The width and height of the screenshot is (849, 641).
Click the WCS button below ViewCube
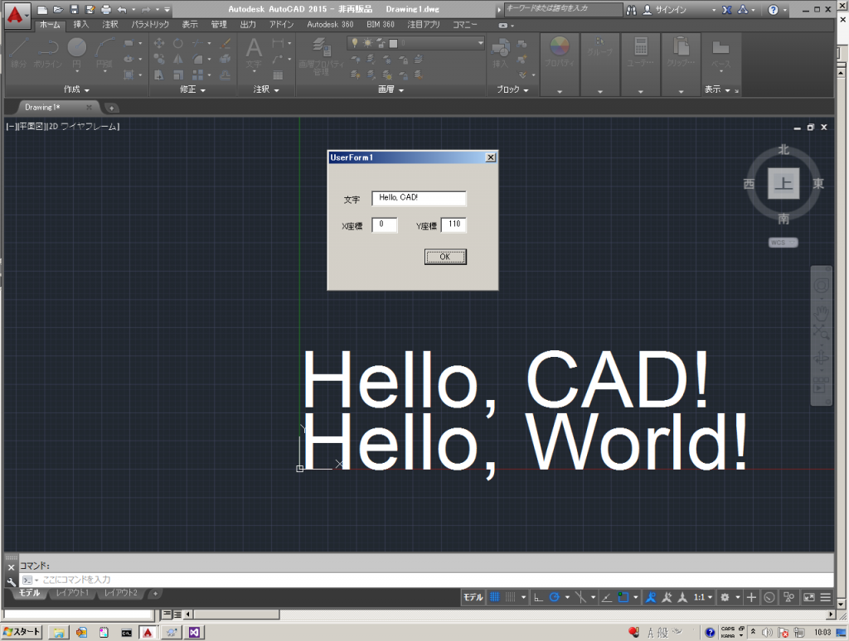point(783,243)
